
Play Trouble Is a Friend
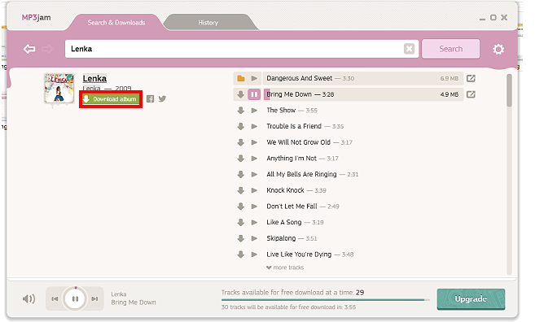tap(254, 126)
